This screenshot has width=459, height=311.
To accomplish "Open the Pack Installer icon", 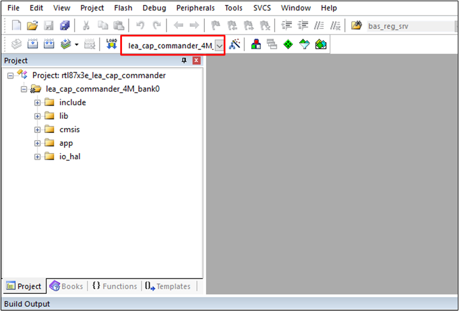I will click(x=321, y=45).
